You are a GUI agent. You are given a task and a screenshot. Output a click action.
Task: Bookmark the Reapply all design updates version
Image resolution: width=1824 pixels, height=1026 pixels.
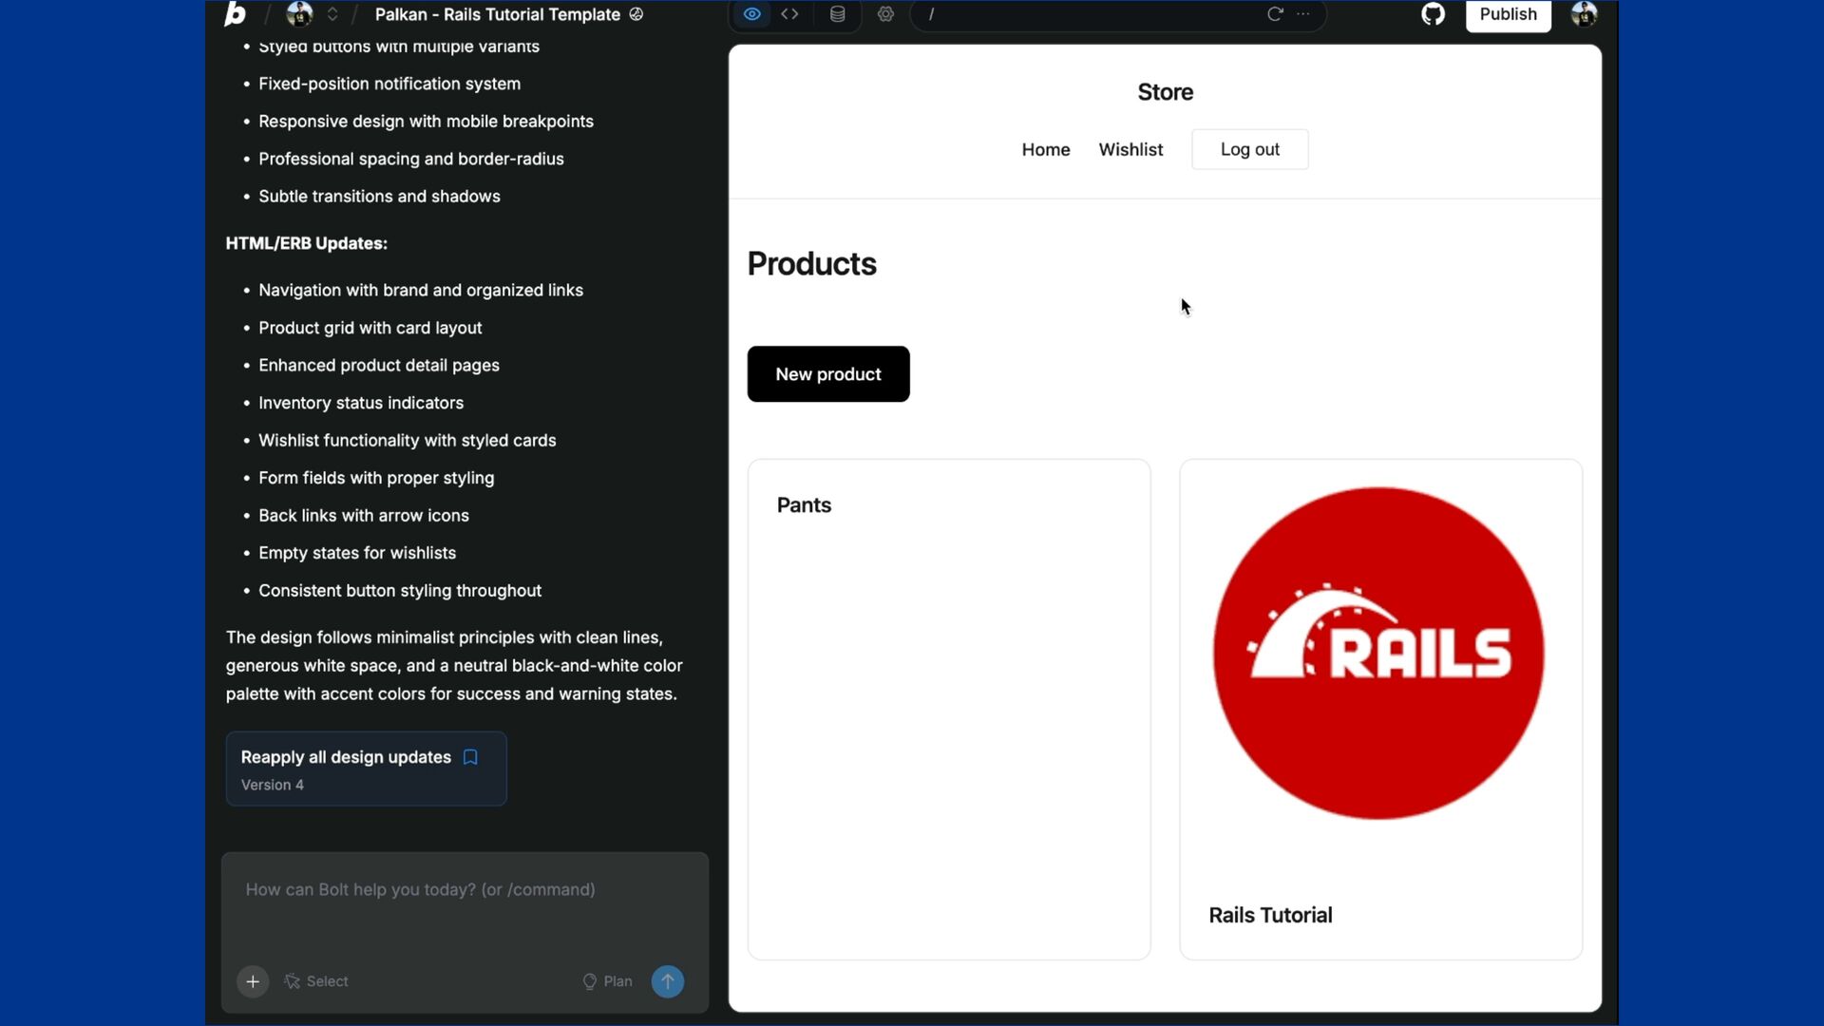point(470,757)
